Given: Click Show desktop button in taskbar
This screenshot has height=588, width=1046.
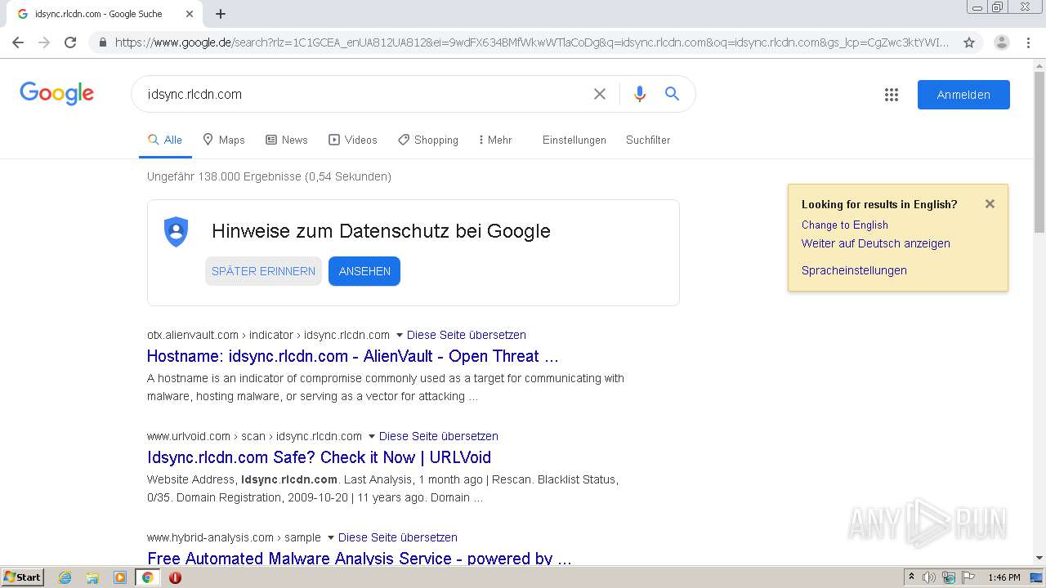Looking at the screenshot, I should pyautogui.click(x=1036, y=577).
